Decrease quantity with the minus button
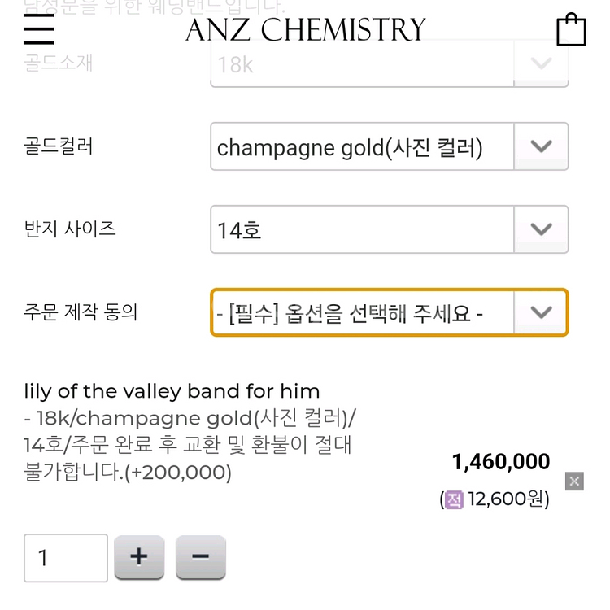Viewport: 610px width, 610px height. tap(200, 556)
